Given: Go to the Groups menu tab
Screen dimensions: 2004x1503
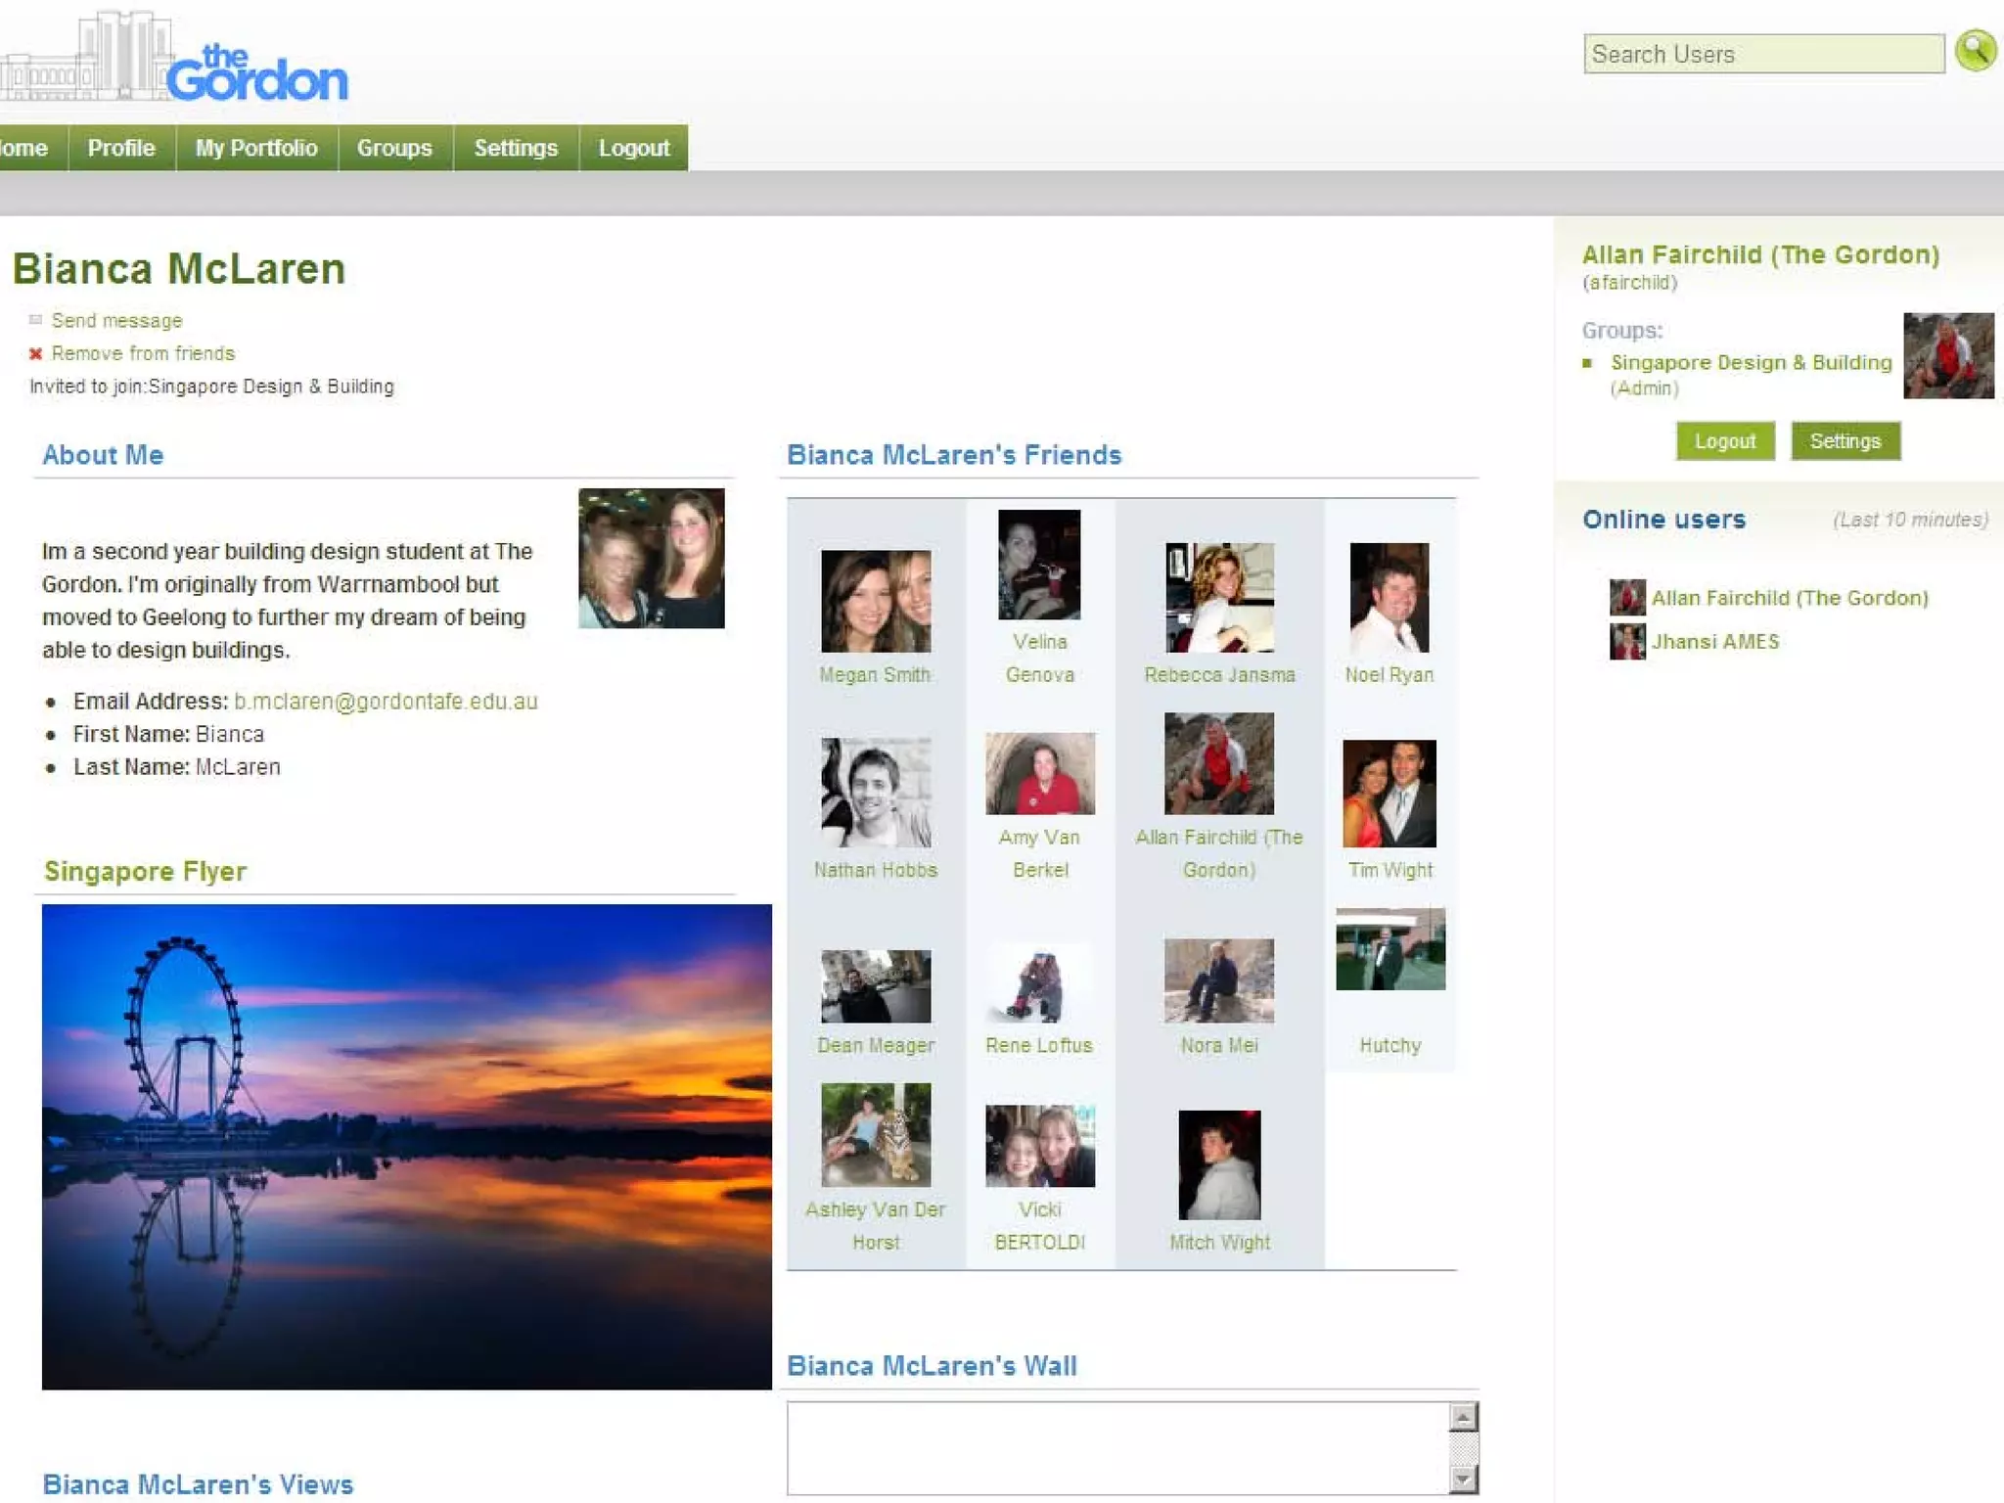Looking at the screenshot, I should pyautogui.click(x=394, y=148).
